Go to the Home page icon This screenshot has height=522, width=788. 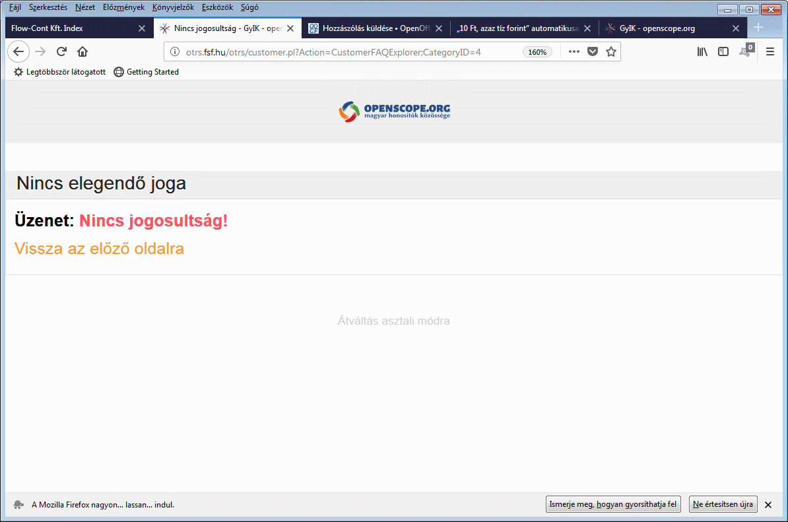82,52
